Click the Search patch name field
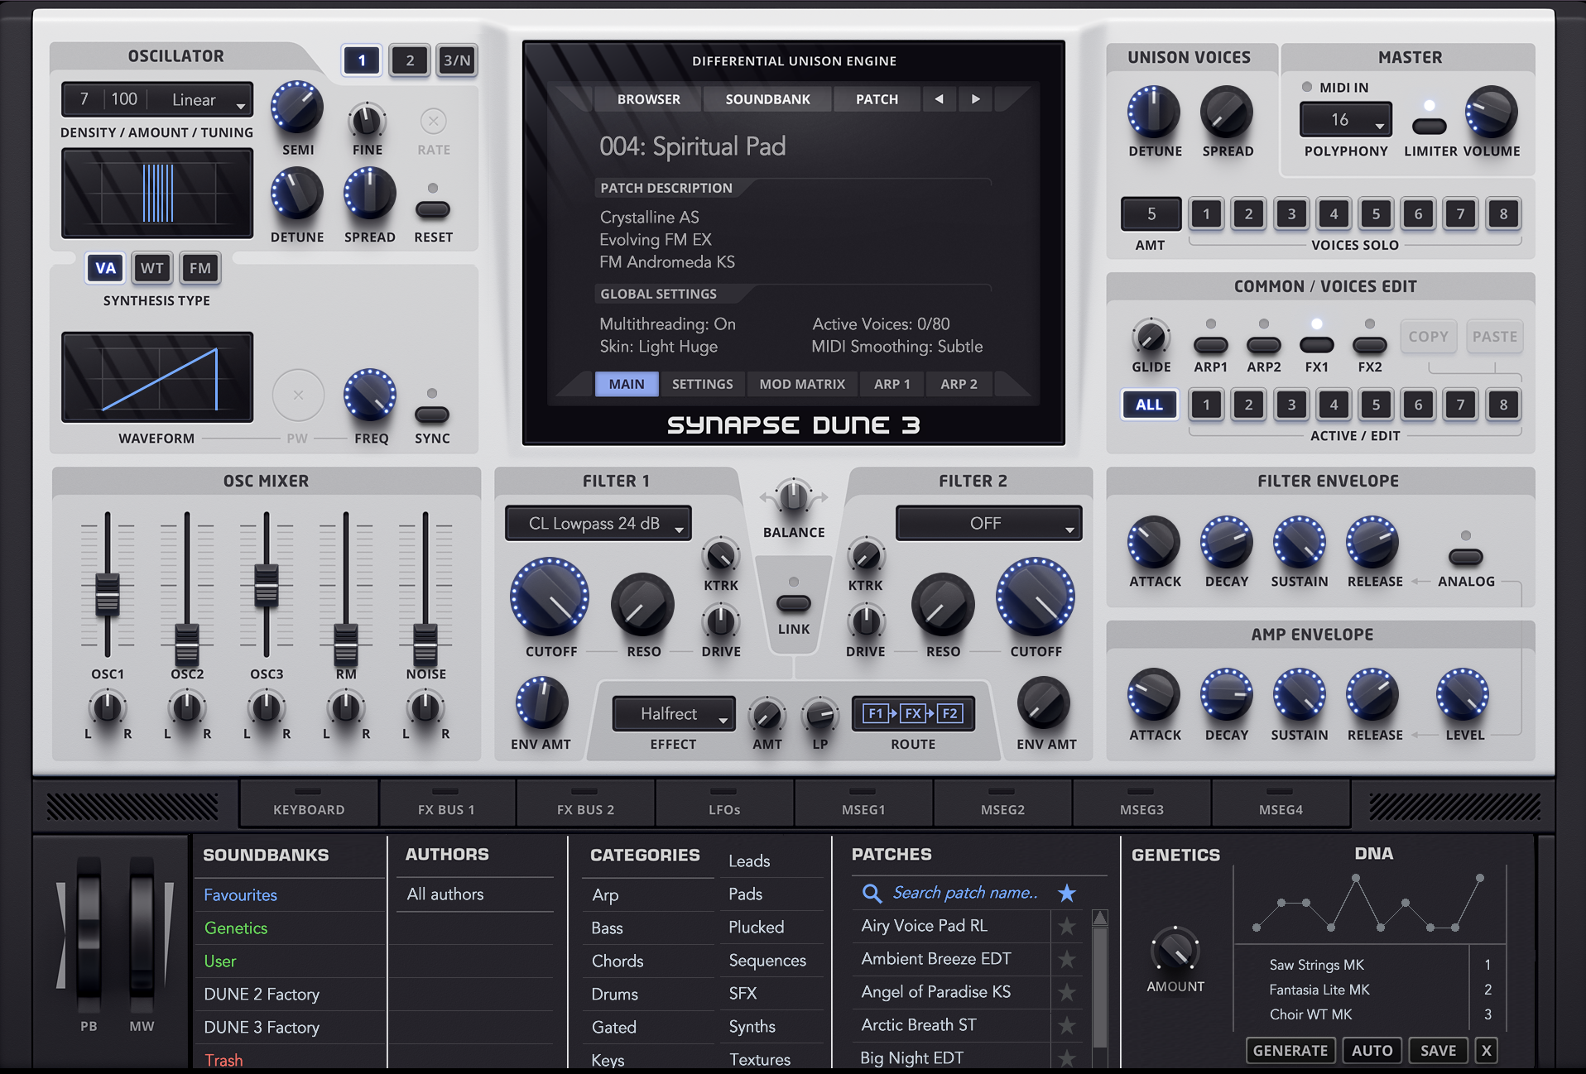This screenshot has width=1586, height=1074. 965,893
